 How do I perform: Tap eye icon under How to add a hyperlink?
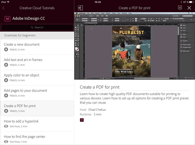tap(6, 126)
